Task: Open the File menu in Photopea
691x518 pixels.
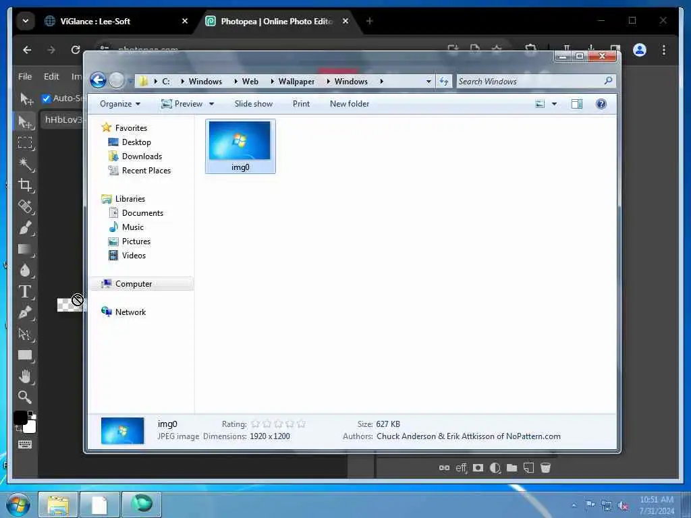Action: tap(25, 77)
